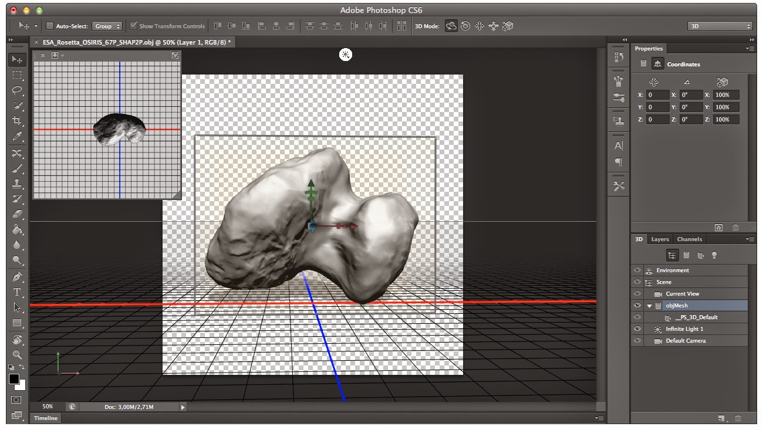Hide the Environment item
Image resolution: width=763 pixels, height=430 pixels.
click(x=637, y=270)
